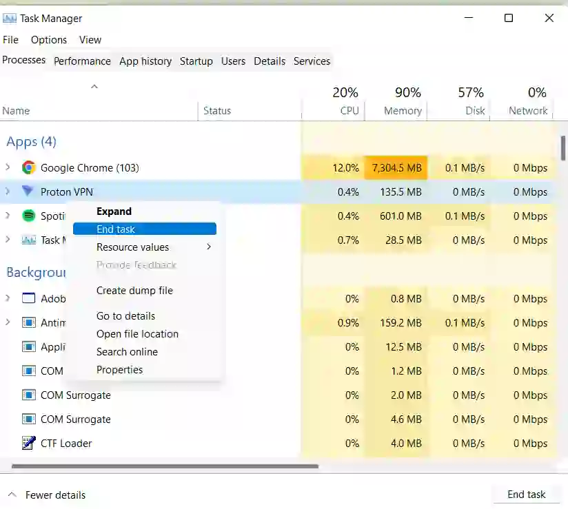Switch to the Startup tab
Screen dimensions: 568x509
click(x=196, y=61)
